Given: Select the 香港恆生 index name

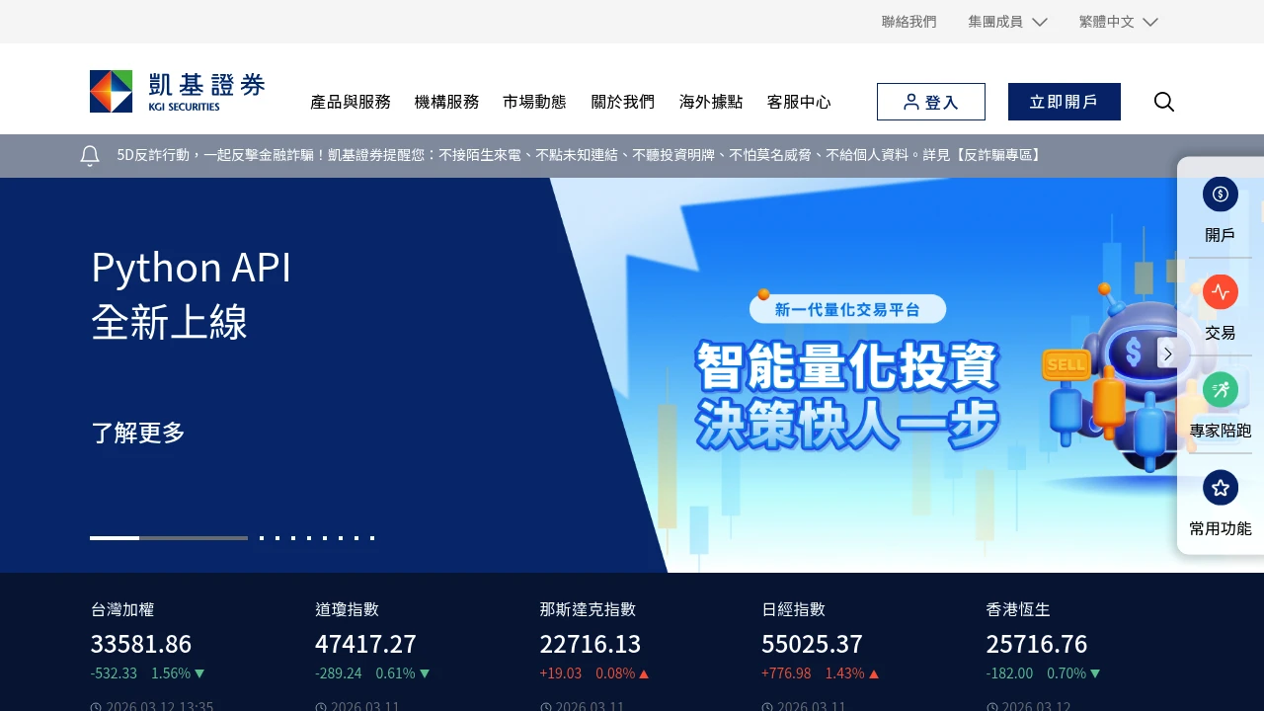Looking at the screenshot, I should pos(1018,609).
